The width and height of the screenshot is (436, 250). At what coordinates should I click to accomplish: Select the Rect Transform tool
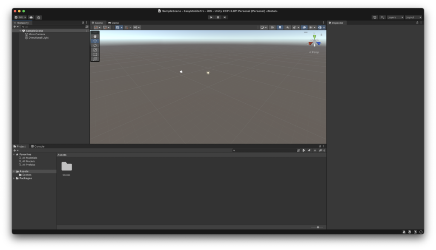pos(95,54)
